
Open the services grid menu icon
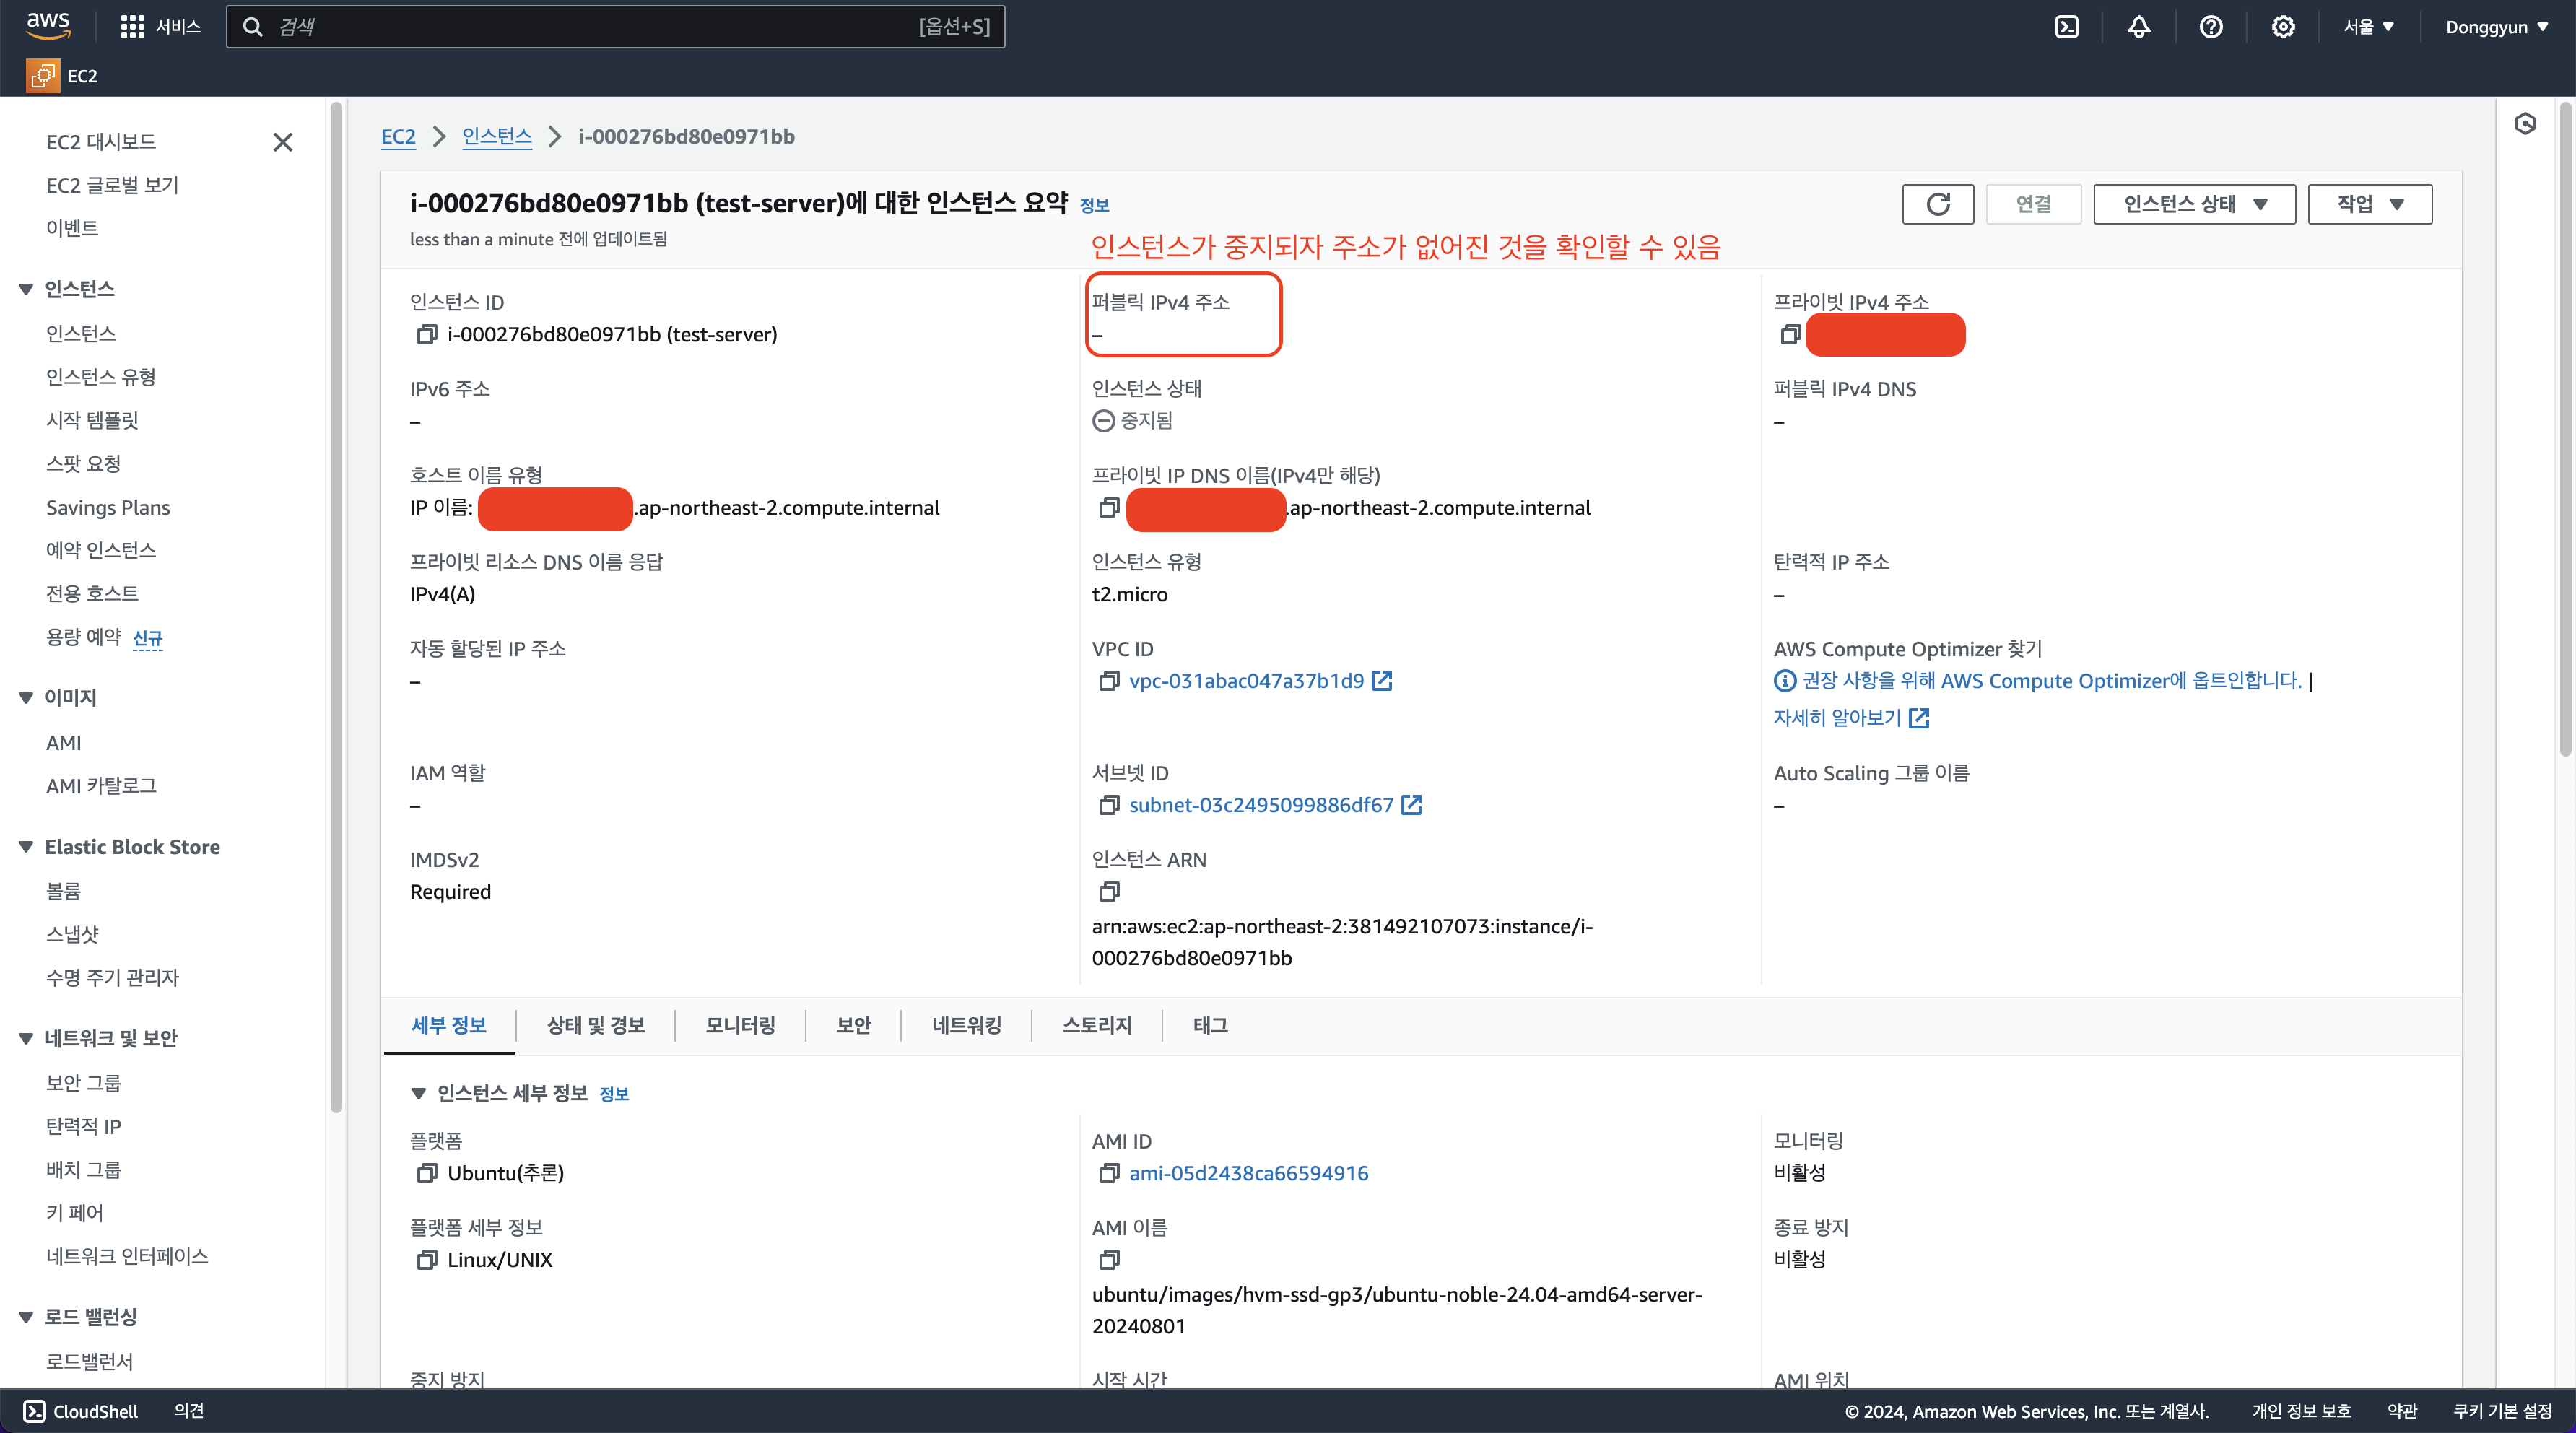[x=132, y=27]
